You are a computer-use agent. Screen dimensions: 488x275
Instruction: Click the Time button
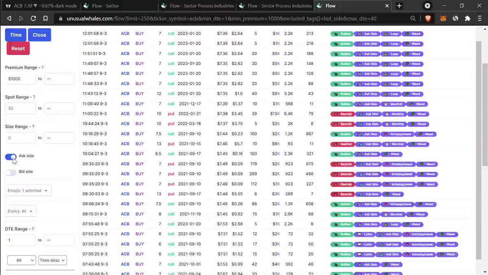16,35
